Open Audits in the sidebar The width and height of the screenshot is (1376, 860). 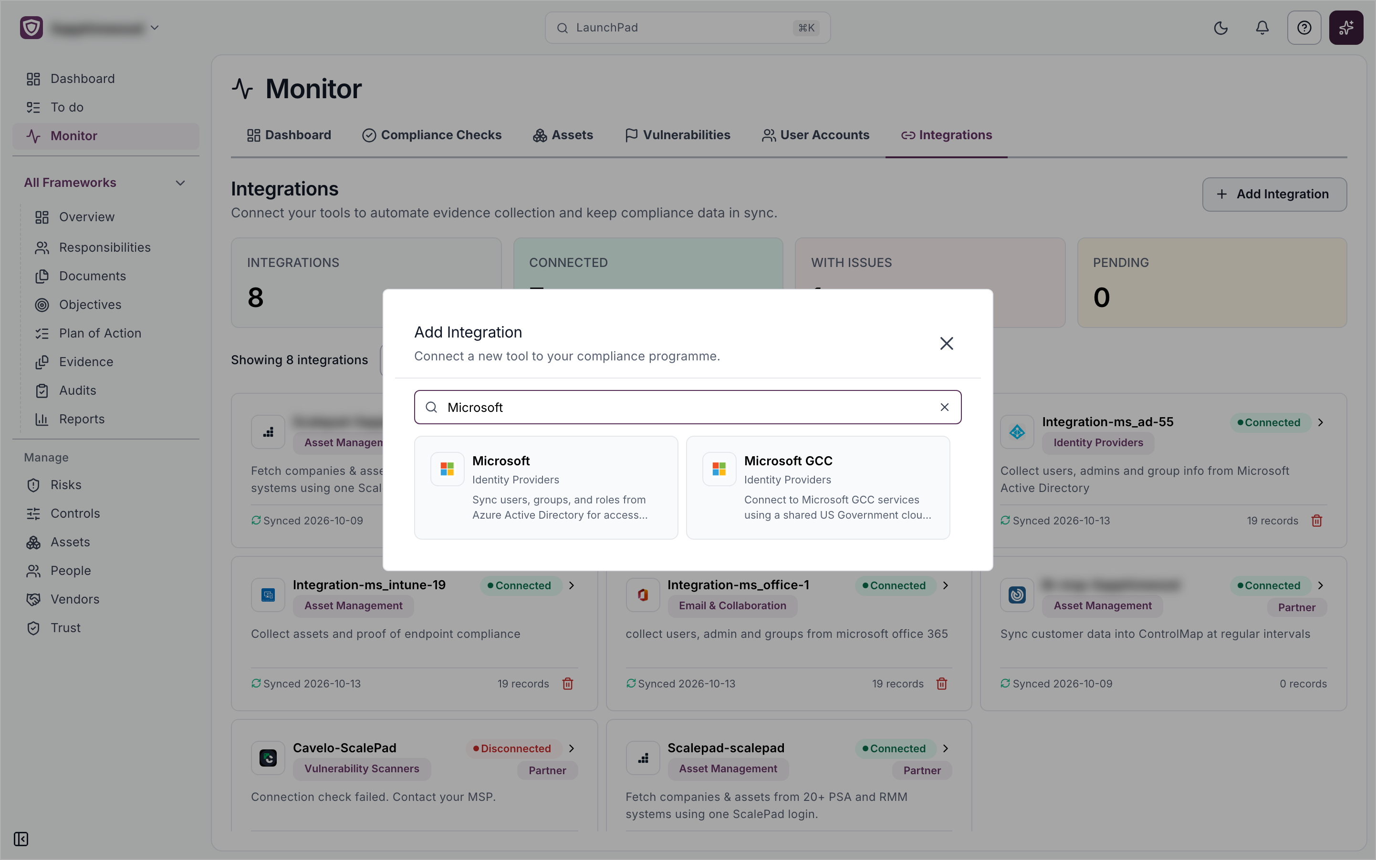pyautogui.click(x=77, y=390)
